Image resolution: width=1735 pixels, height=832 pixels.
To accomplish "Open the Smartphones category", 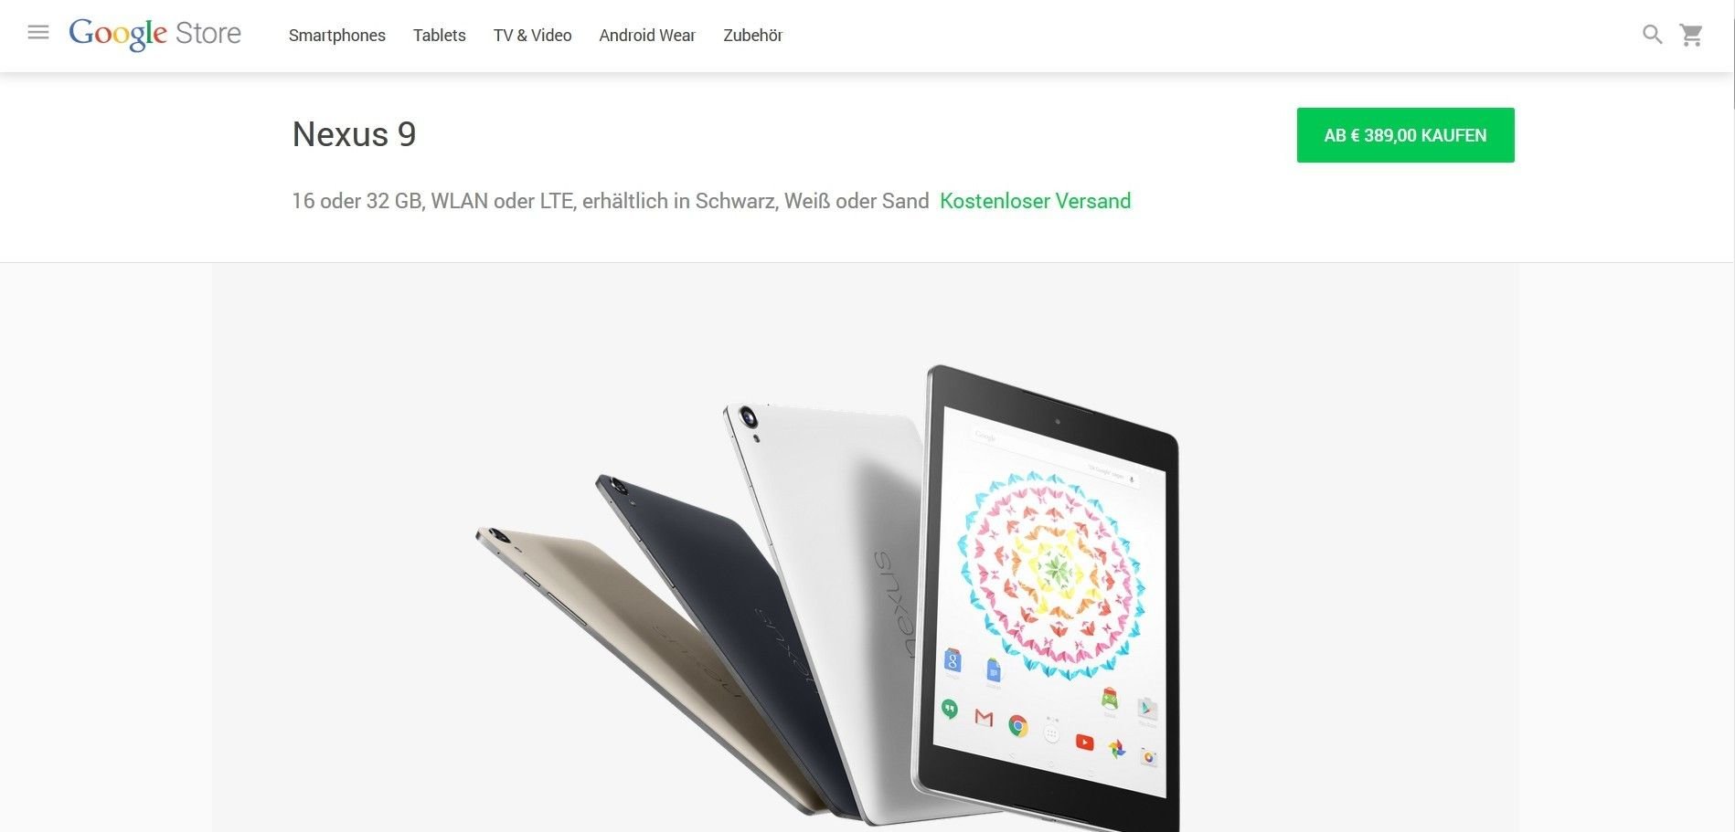I will click(x=337, y=36).
